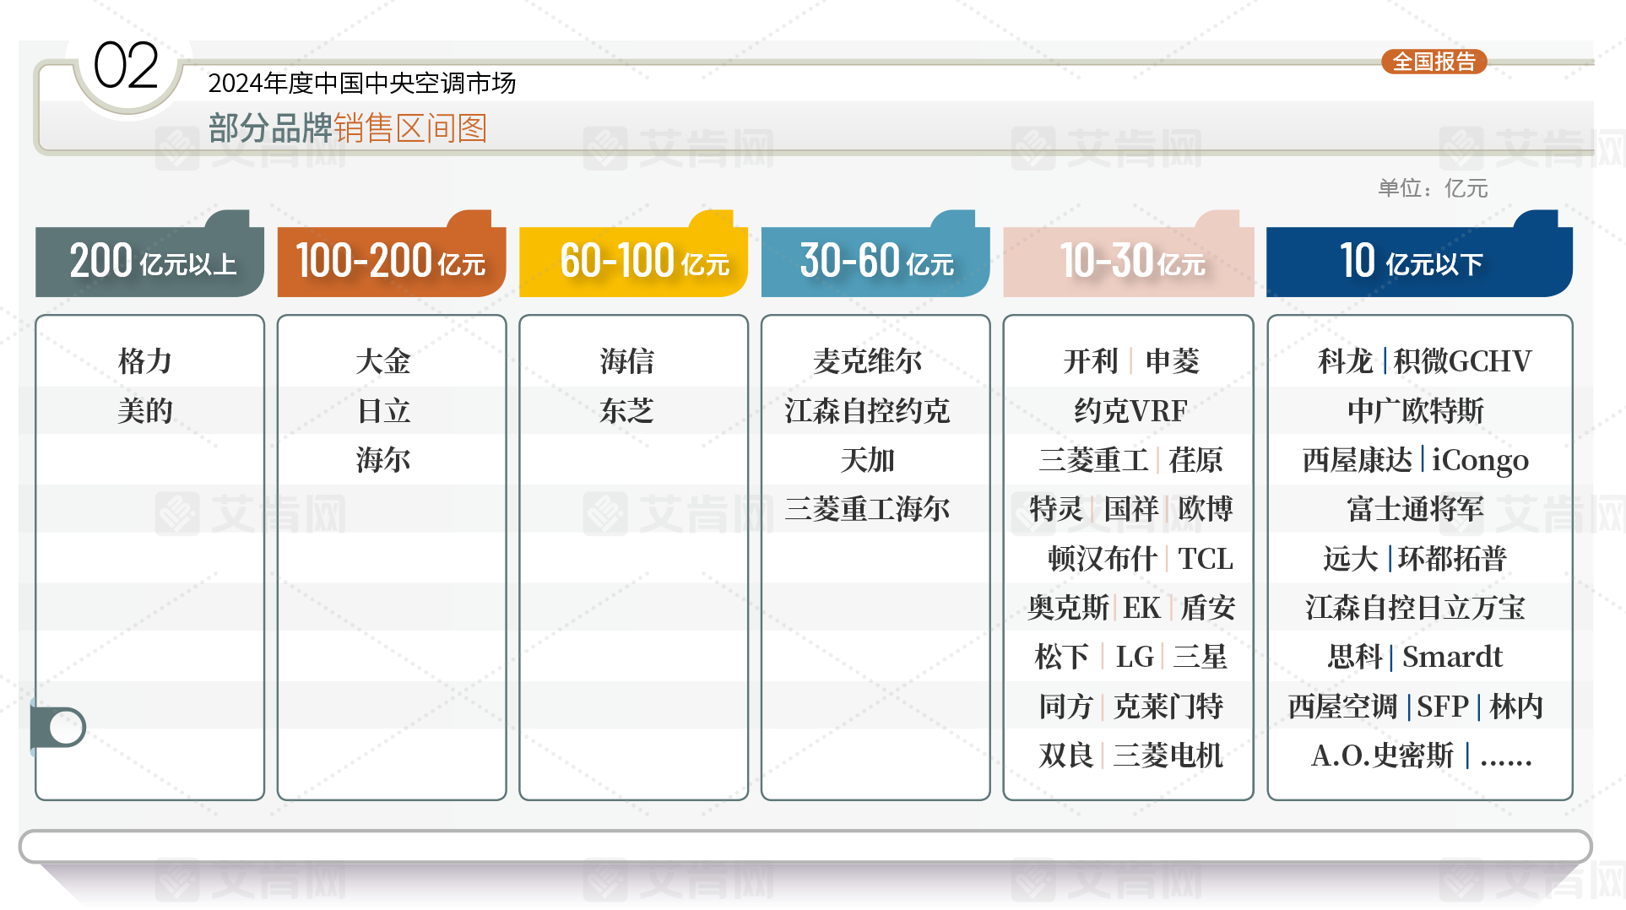The width and height of the screenshot is (1626, 910).
Task: Select the 30-60亿元 blue tab
Action: 875,261
